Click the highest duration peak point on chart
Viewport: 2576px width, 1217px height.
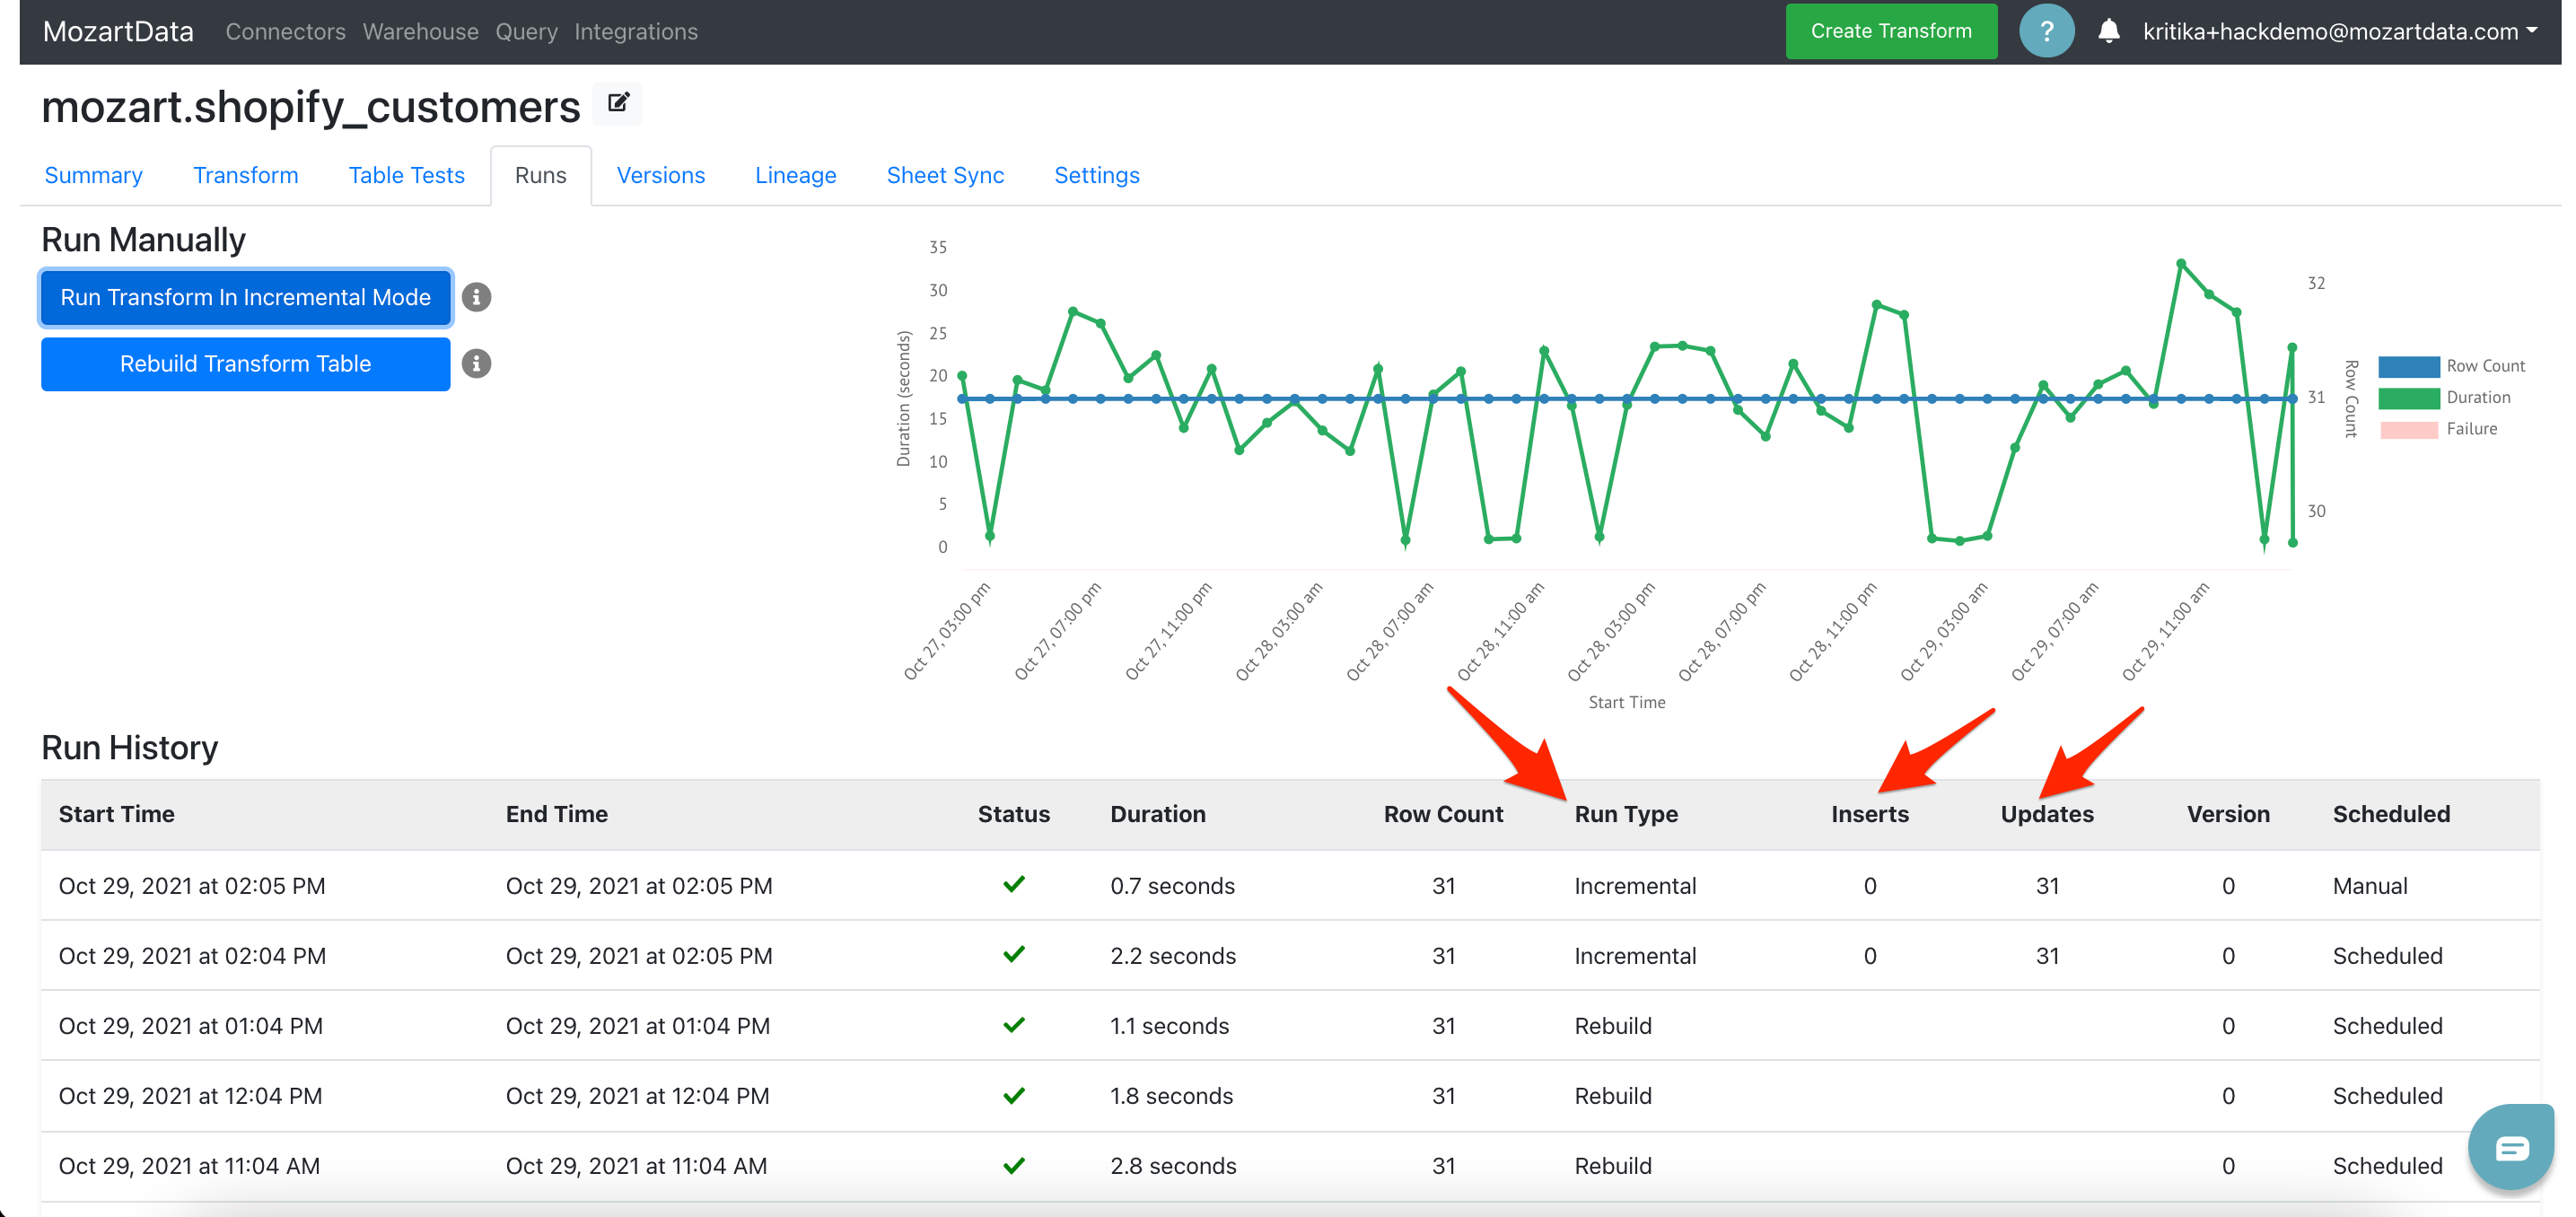coord(2180,264)
